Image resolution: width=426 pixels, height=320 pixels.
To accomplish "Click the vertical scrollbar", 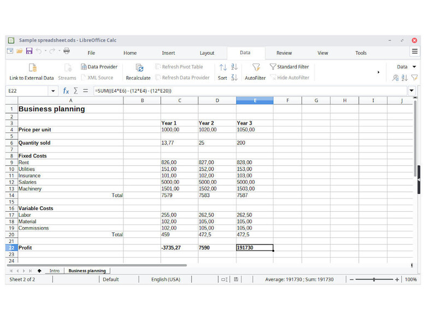I will click(x=415, y=139).
